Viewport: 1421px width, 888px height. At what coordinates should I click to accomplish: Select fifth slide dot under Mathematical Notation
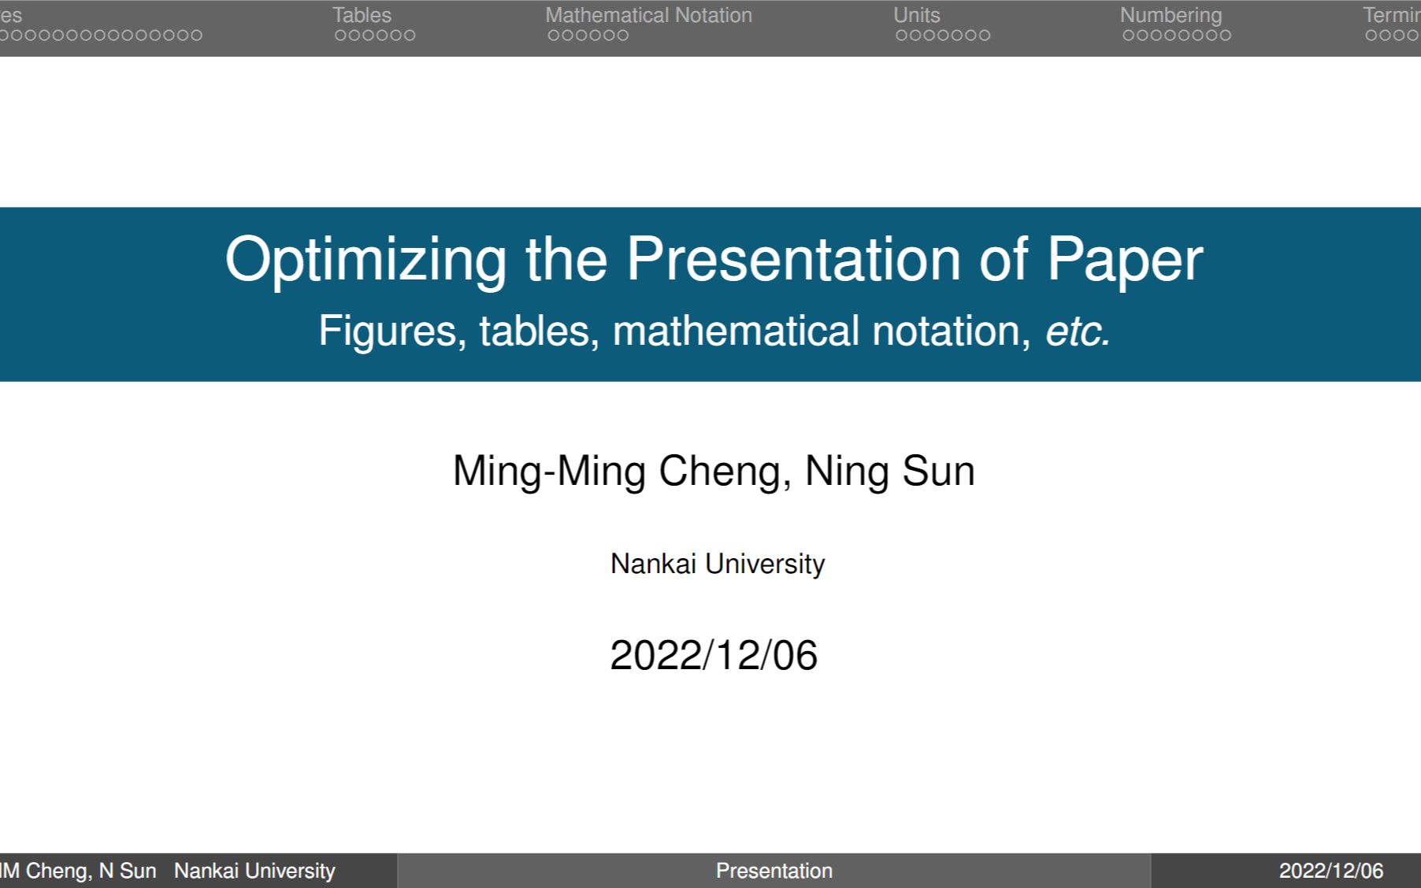pyautogui.click(x=609, y=35)
